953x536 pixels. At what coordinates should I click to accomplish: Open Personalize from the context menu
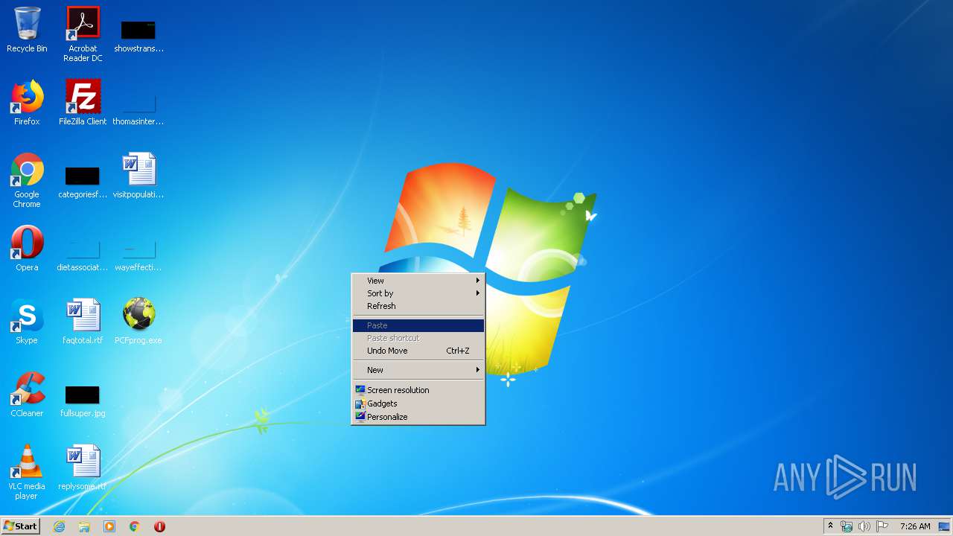tap(418, 417)
